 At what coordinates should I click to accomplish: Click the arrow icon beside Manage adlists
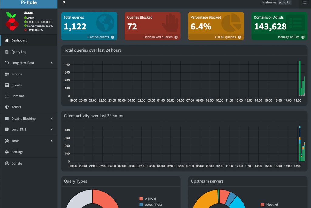303,37
